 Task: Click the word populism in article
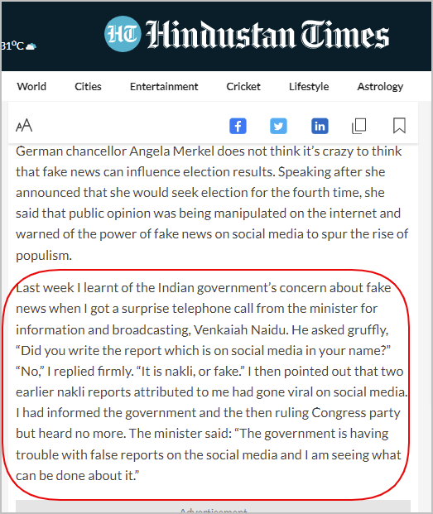point(44,256)
